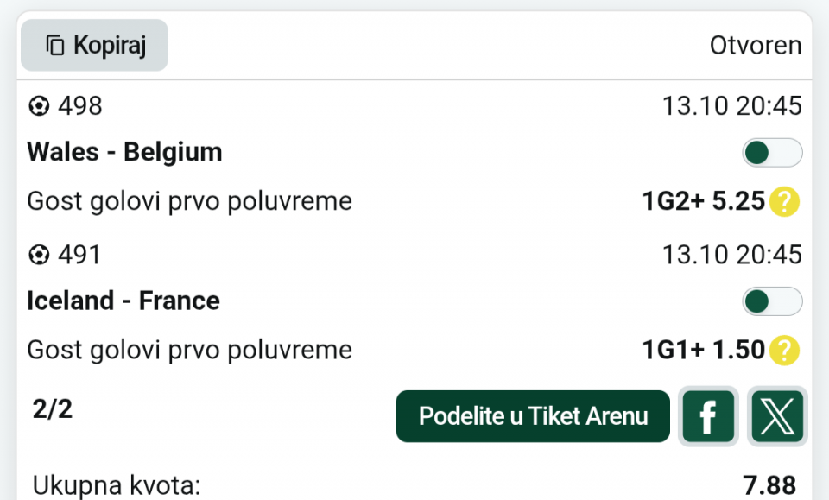This screenshot has width=829, height=500.
Task: Click the 1G1+ 1.50 odds value
Action: 703,351
